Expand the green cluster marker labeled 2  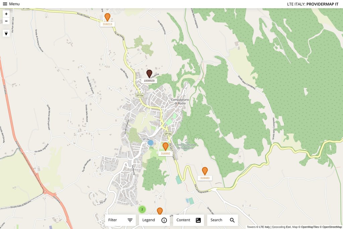[142, 209]
